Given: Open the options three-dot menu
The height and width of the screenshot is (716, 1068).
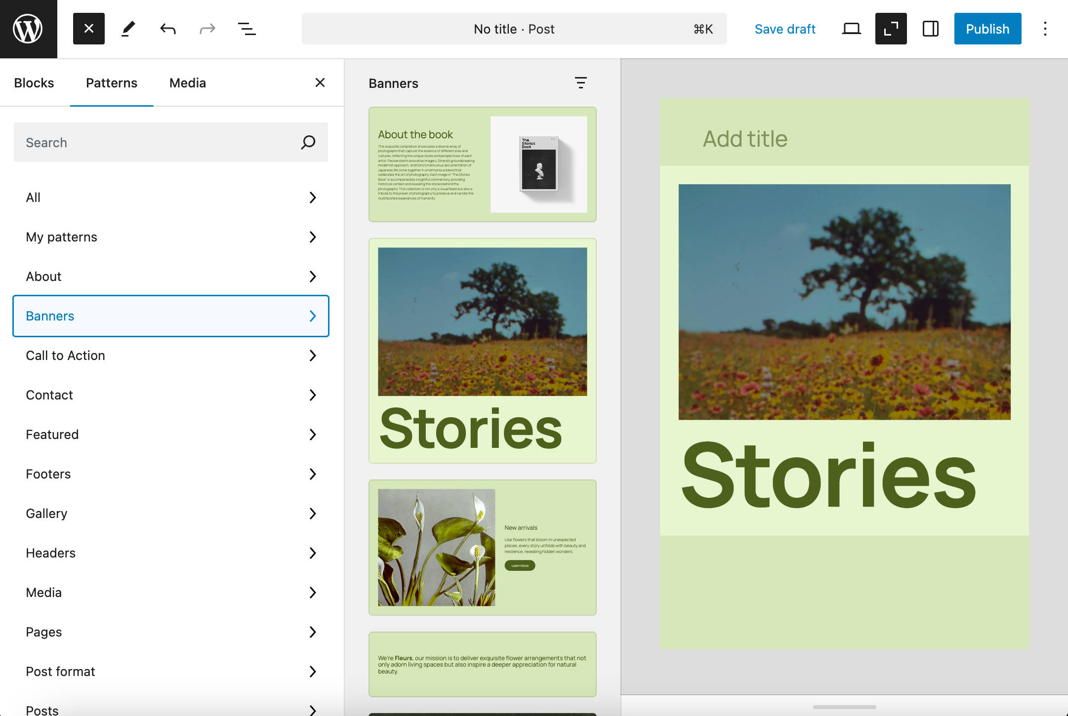Looking at the screenshot, I should 1045,29.
